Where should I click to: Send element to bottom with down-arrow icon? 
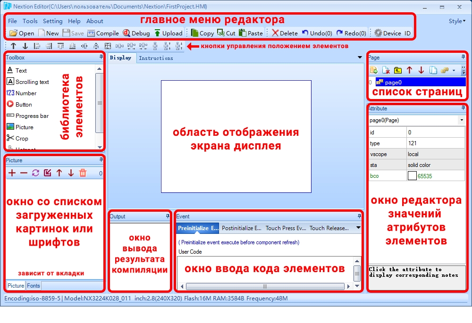pos(25,46)
